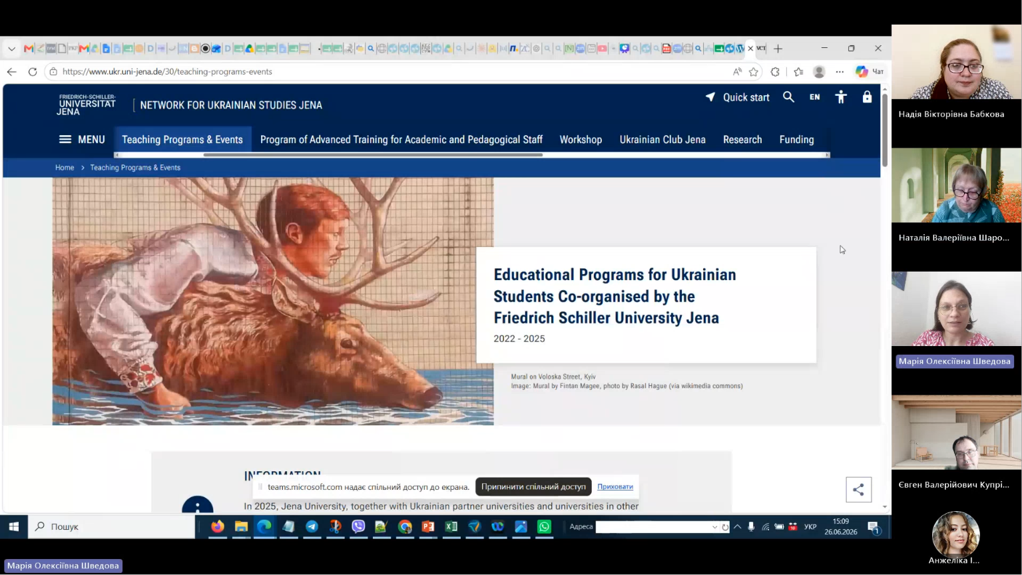The width and height of the screenshot is (1022, 575).
Task: Open Chrome from the taskbar
Action: pyautogui.click(x=405, y=526)
